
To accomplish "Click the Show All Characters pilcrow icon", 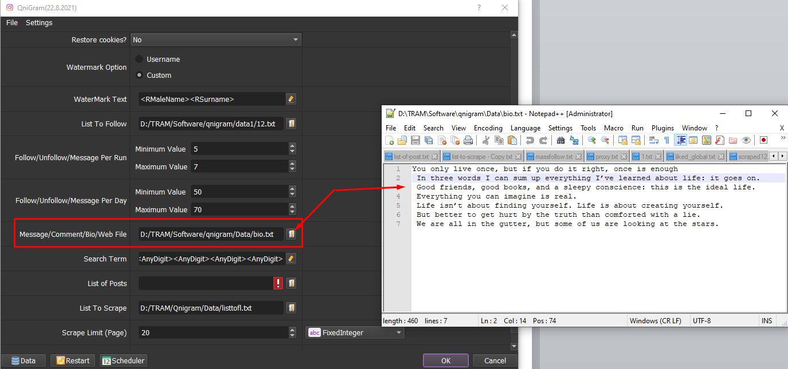I will coord(667,140).
